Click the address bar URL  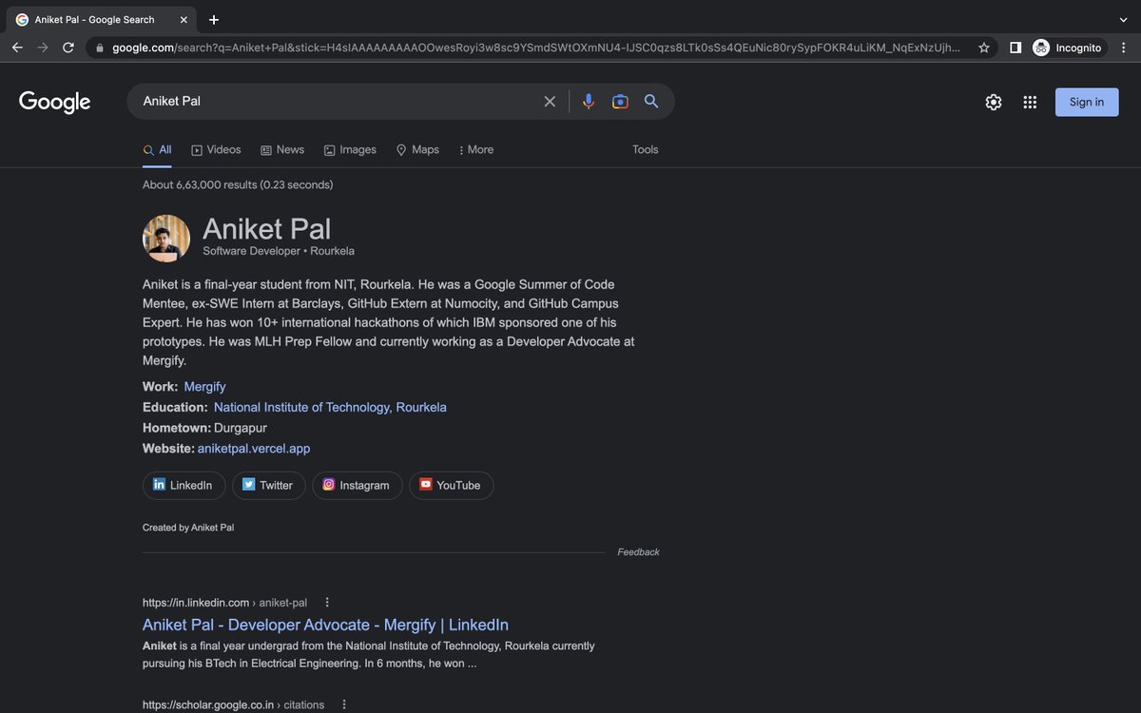tap(535, 48)
